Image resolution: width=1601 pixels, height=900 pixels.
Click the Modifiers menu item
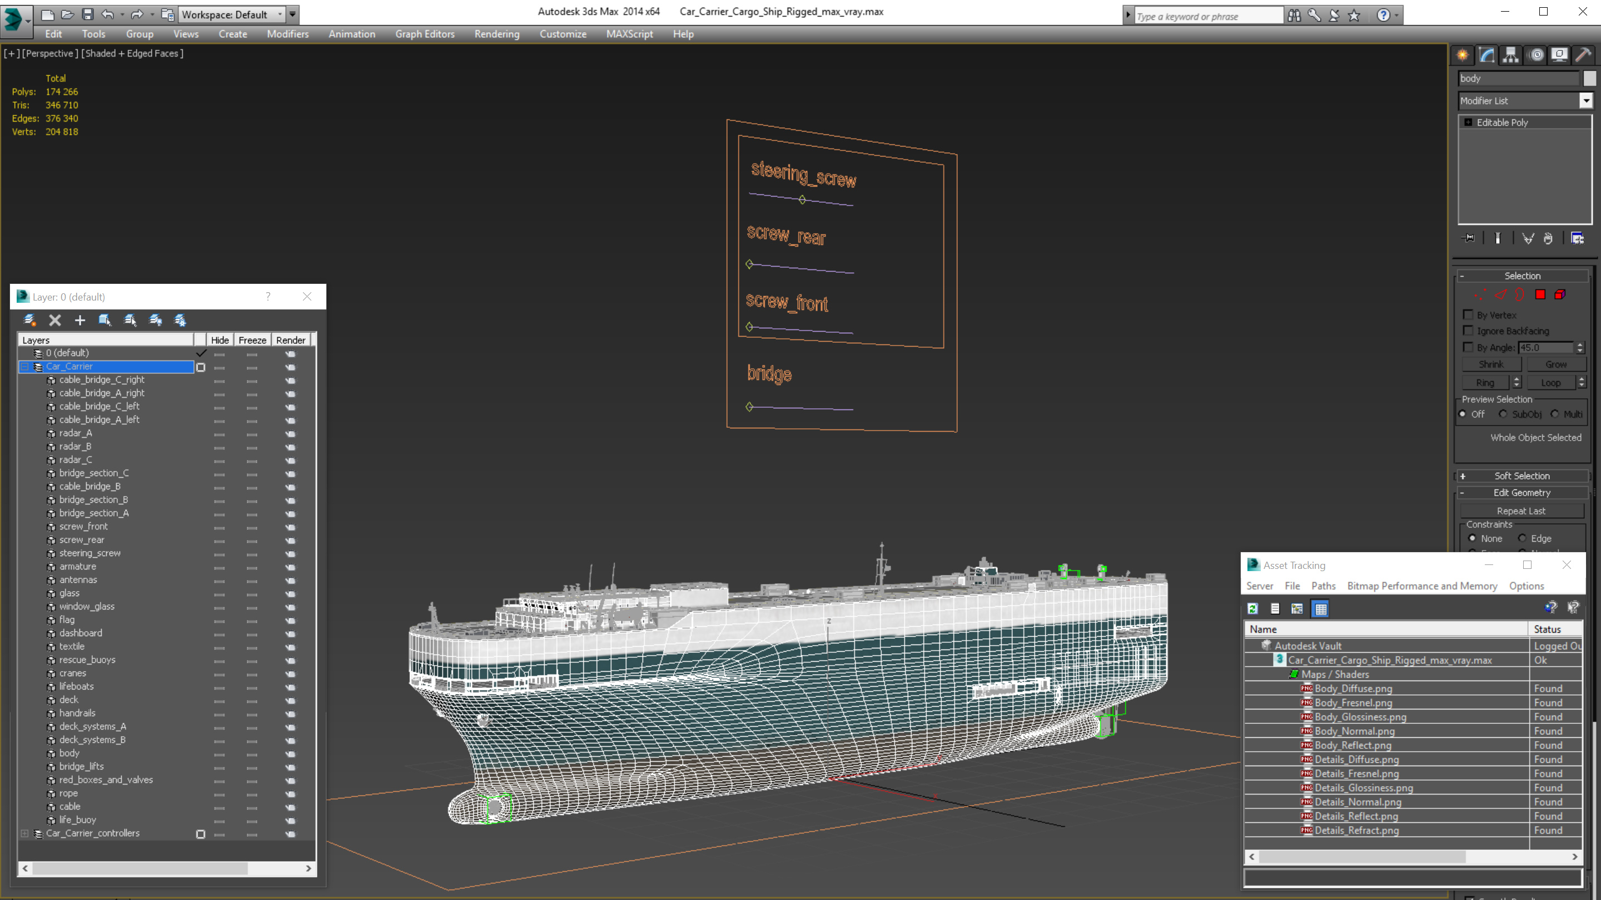[x=287, y=34]
